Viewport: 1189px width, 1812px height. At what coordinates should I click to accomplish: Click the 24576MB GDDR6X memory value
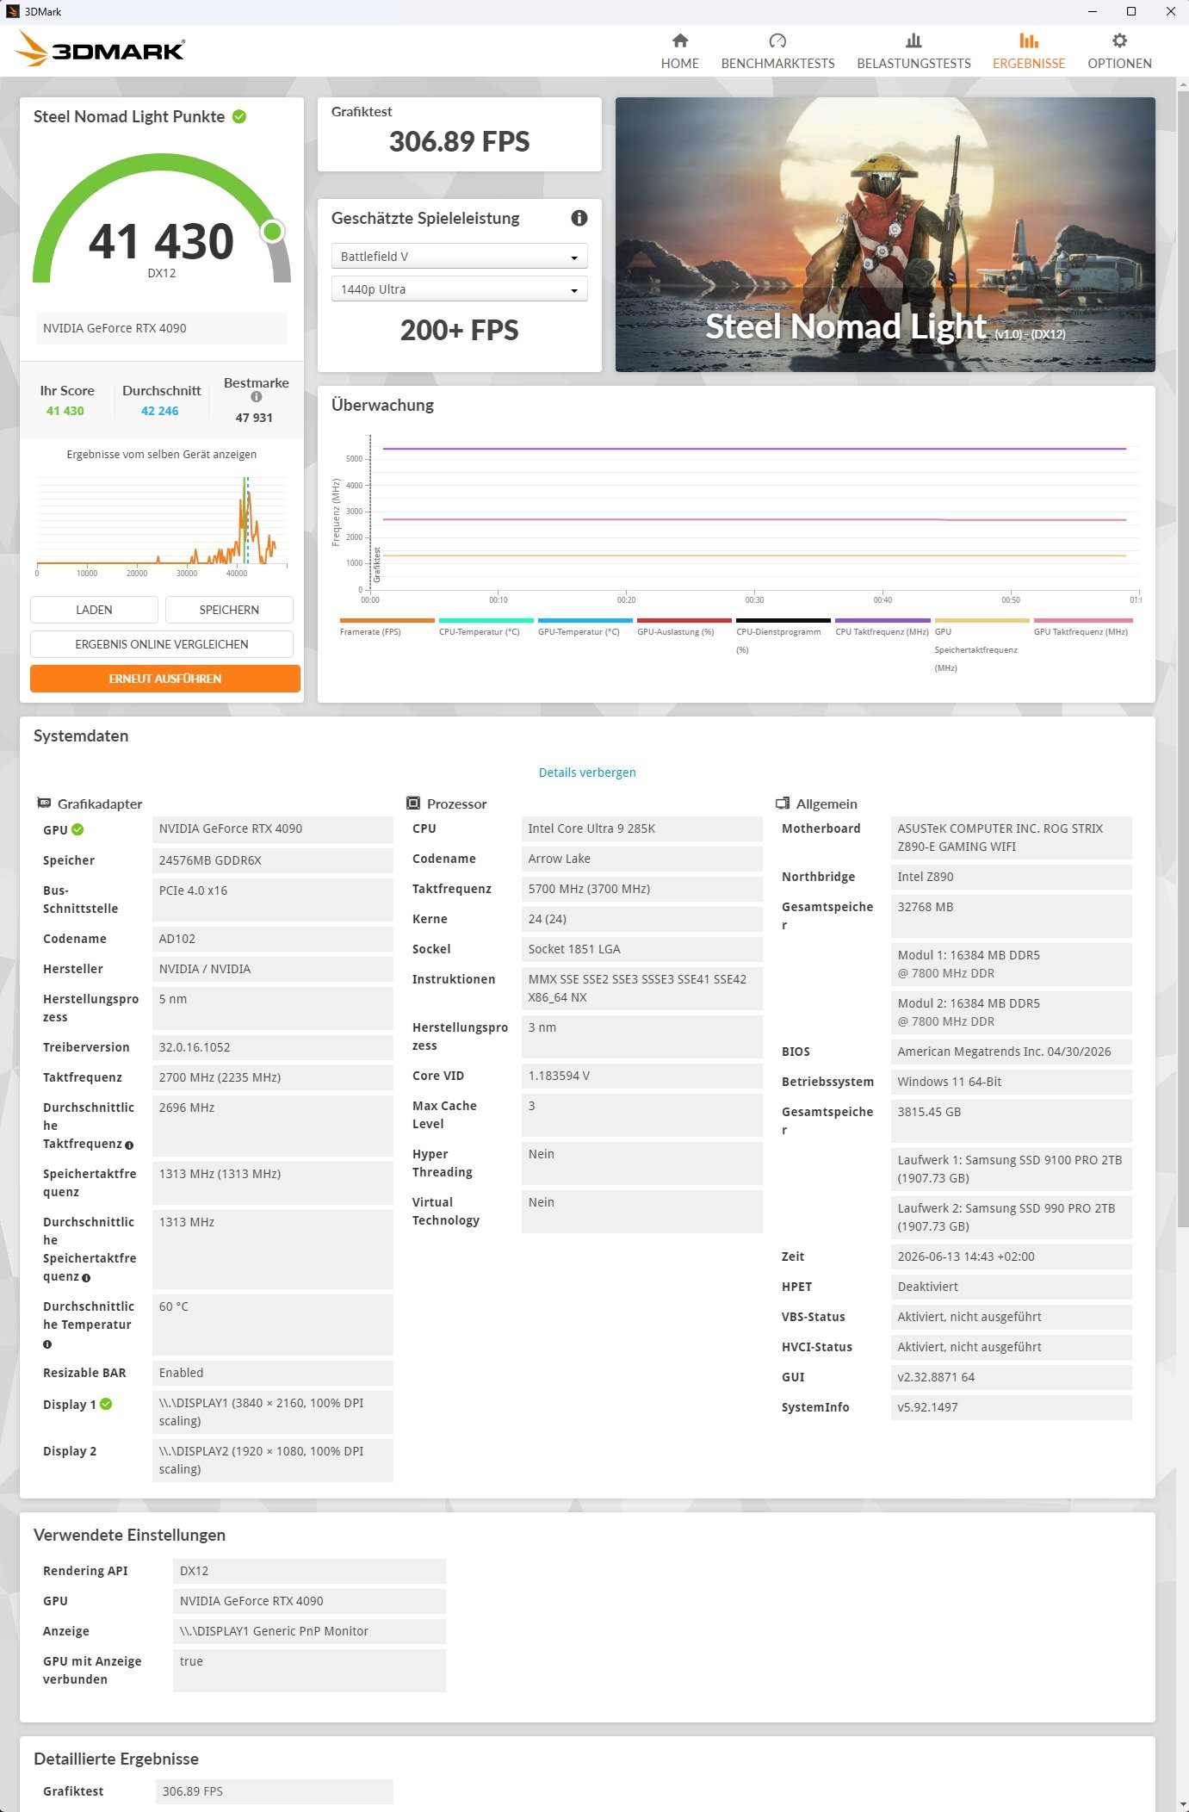[273, 860]
